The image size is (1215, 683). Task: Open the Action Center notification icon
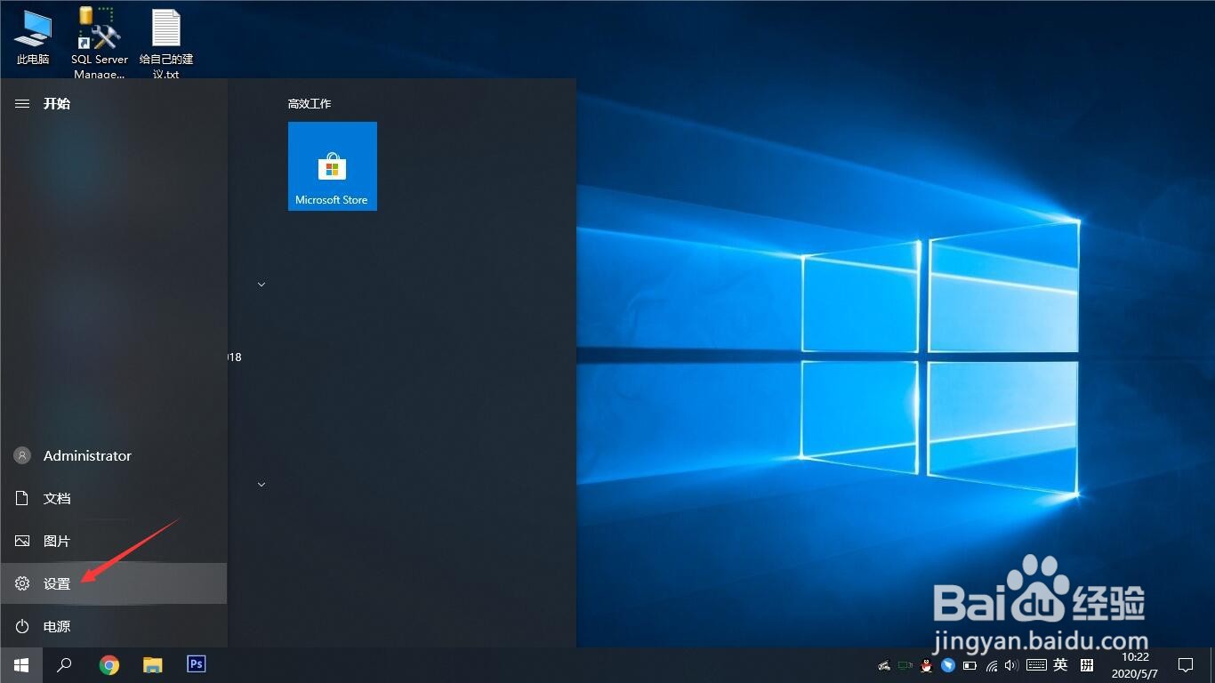(x=1186, y=665)
